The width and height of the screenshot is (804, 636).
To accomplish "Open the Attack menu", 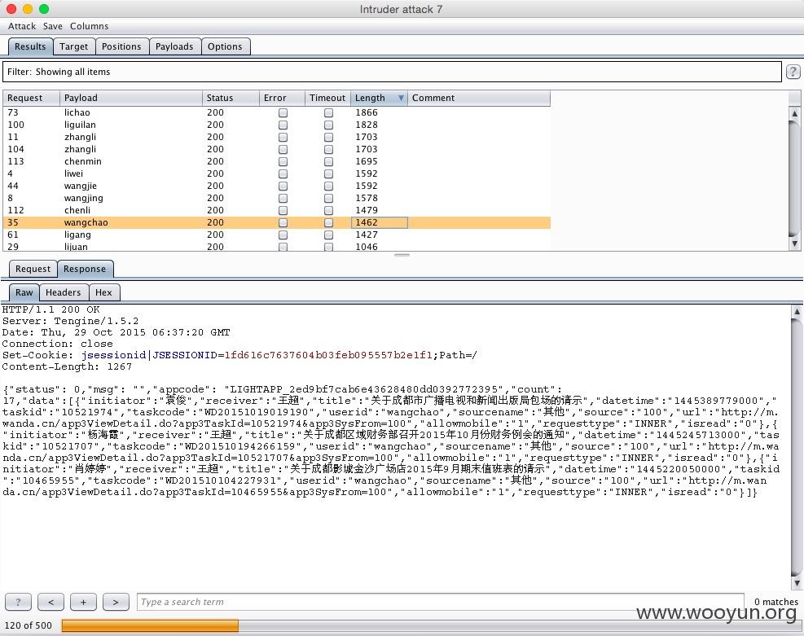I will coord(22,26).
